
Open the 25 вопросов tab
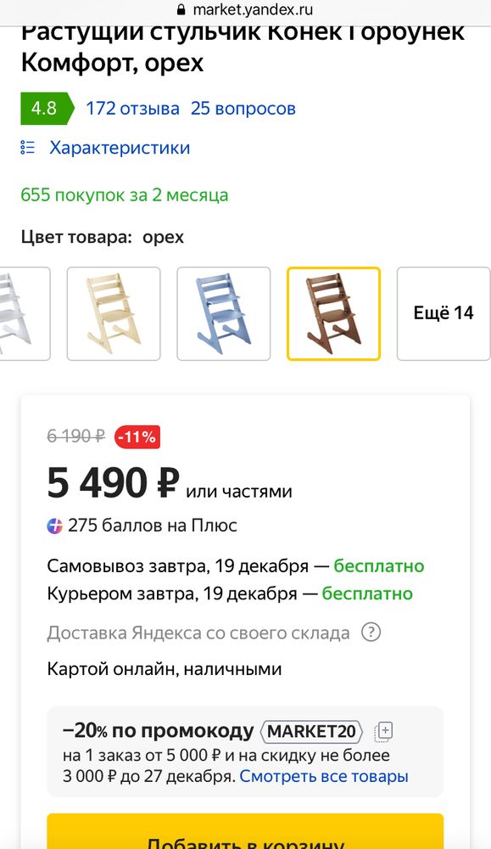pos(244,107)
